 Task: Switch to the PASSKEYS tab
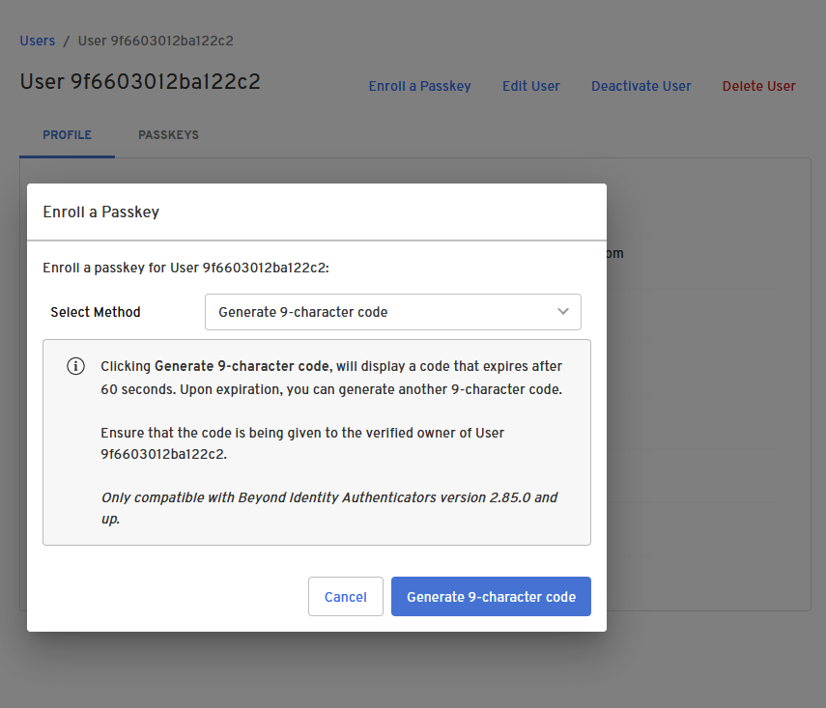168,135
